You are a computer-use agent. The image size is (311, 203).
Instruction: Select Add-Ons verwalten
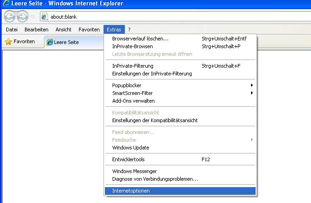[x=180, y=101]
